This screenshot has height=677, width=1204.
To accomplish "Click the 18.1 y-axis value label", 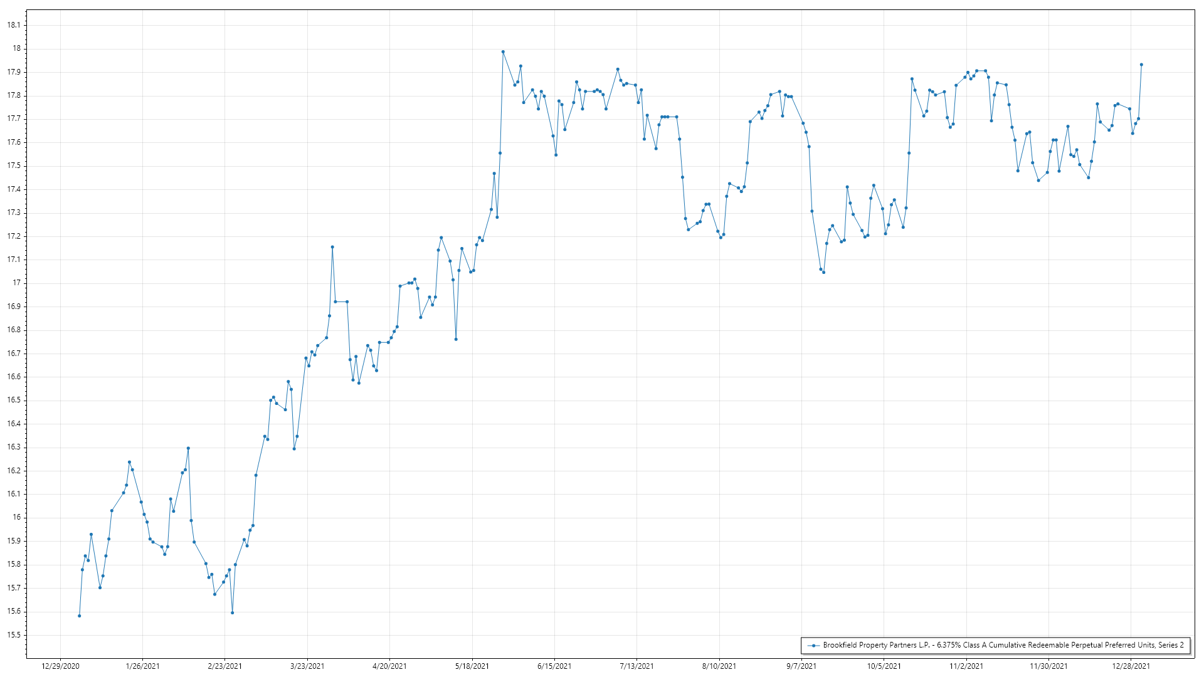I will (x=14, y=25).
